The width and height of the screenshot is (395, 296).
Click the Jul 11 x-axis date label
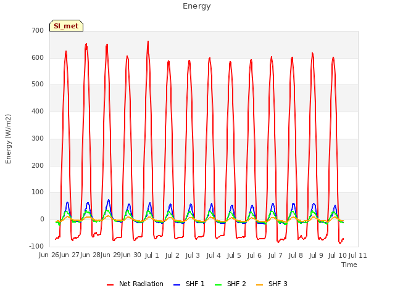pos(358,255)
